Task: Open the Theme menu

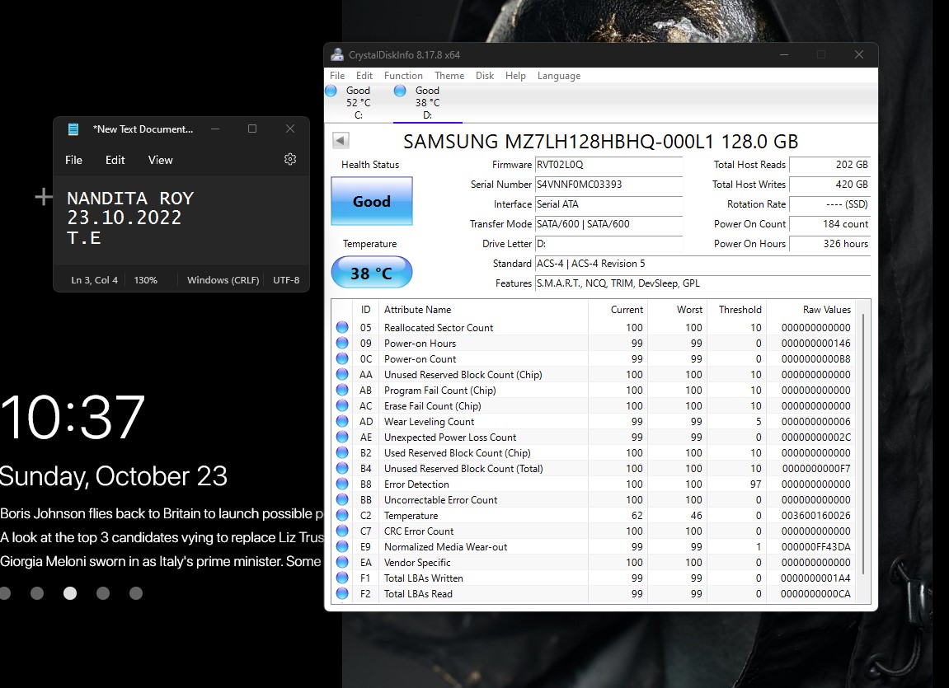Action: [x=449, y=76]
